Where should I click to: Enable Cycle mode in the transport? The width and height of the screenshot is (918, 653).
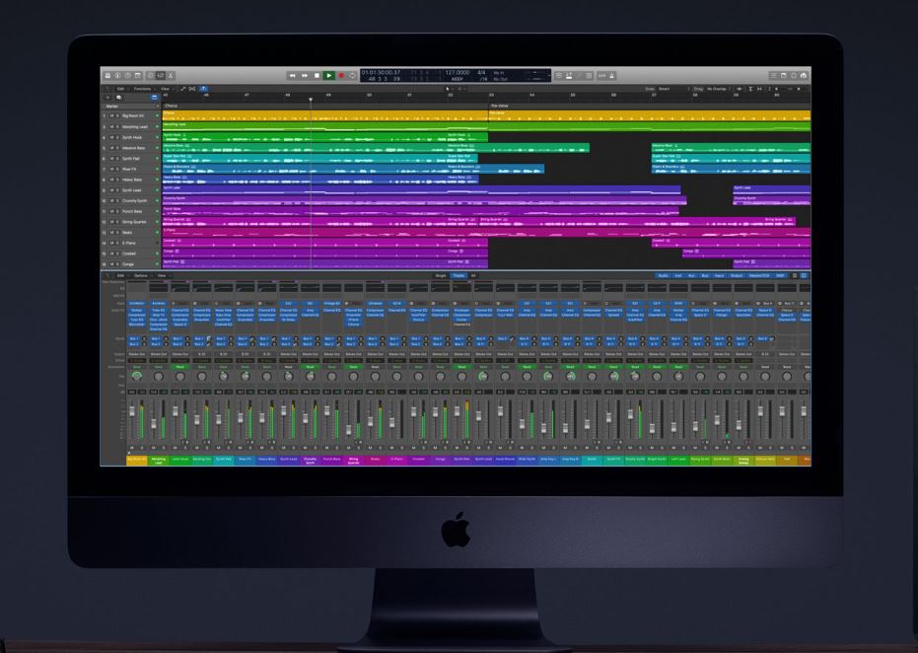[352, 76]
